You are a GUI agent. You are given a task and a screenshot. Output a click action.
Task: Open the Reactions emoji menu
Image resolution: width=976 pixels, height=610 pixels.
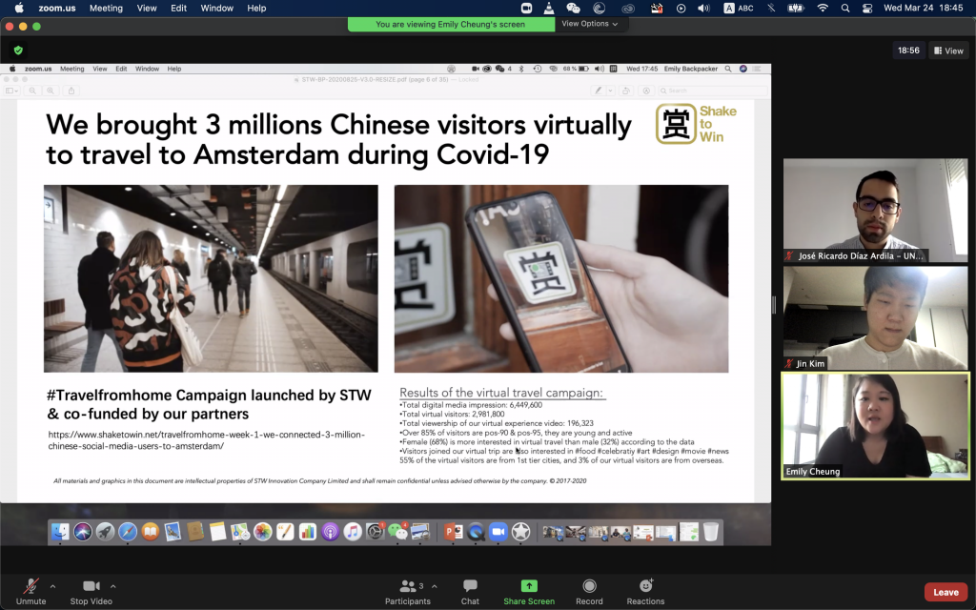(645, 592)
